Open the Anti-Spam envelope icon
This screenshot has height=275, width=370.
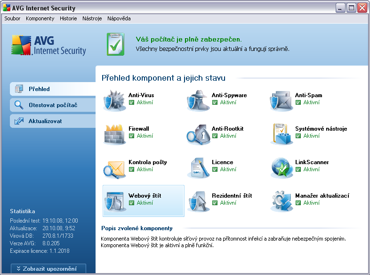point(282,101)
